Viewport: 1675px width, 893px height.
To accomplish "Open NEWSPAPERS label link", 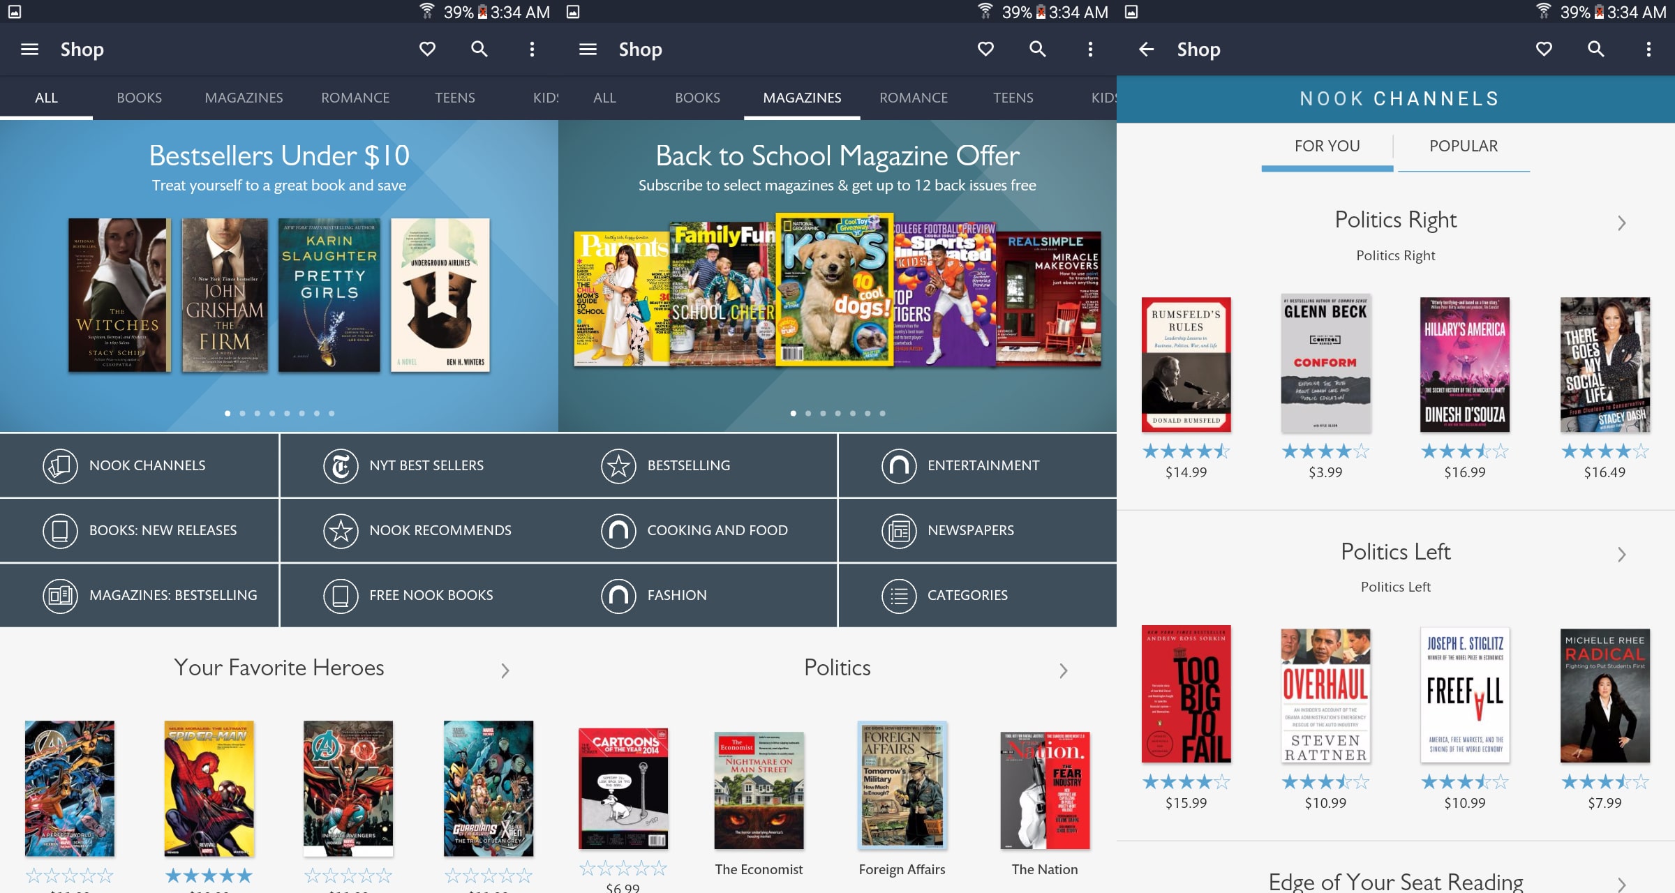I will pos(971,530).
